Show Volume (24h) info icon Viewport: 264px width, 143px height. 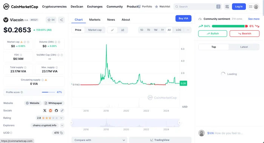click(x=56, y=42)
